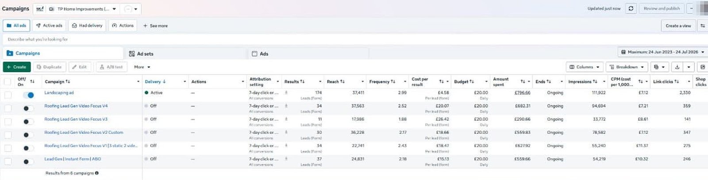Open export options arrow next to download
Image resolution: width=708 pixels, height=180 pixels.
689,67
